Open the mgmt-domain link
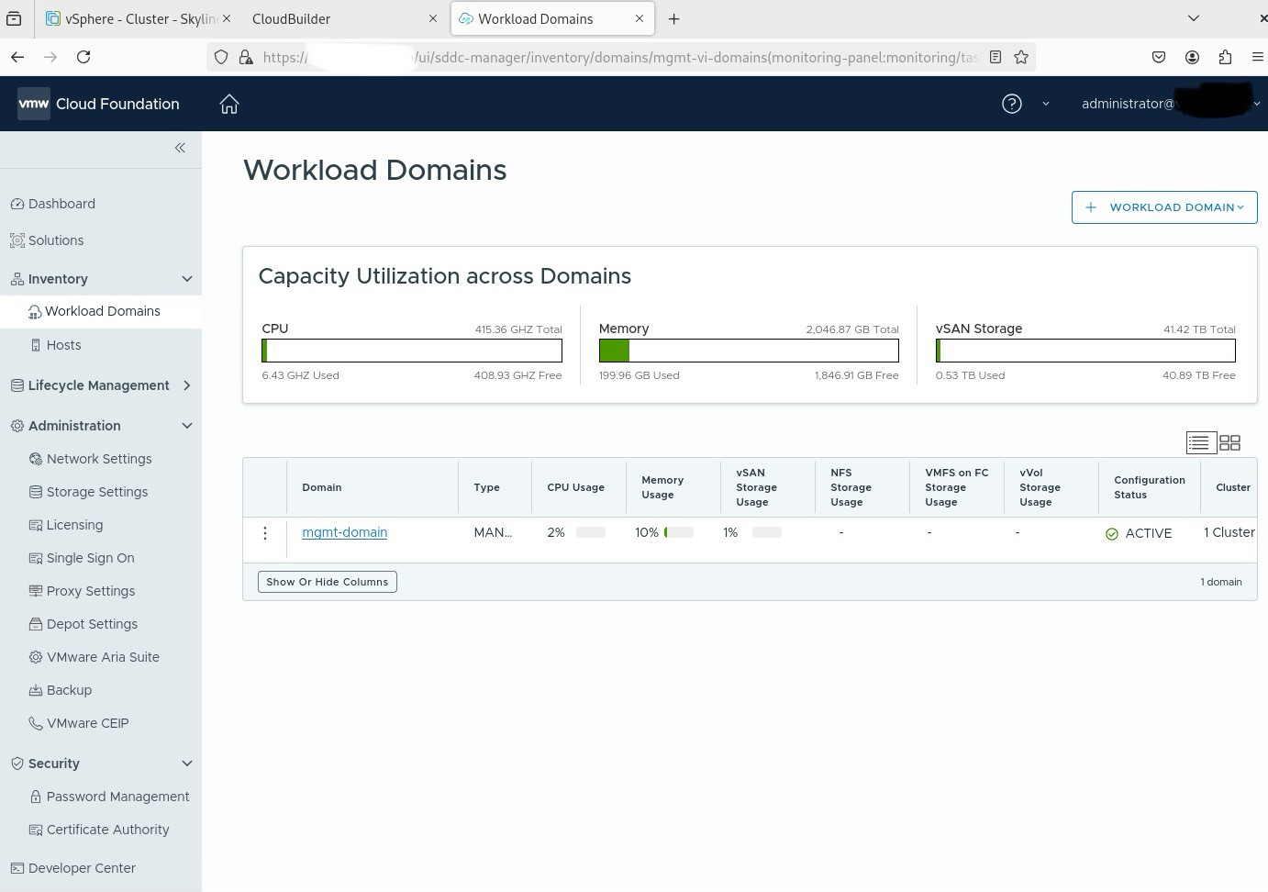Screen dimensions: 1268x892 [x=345, y=532]
